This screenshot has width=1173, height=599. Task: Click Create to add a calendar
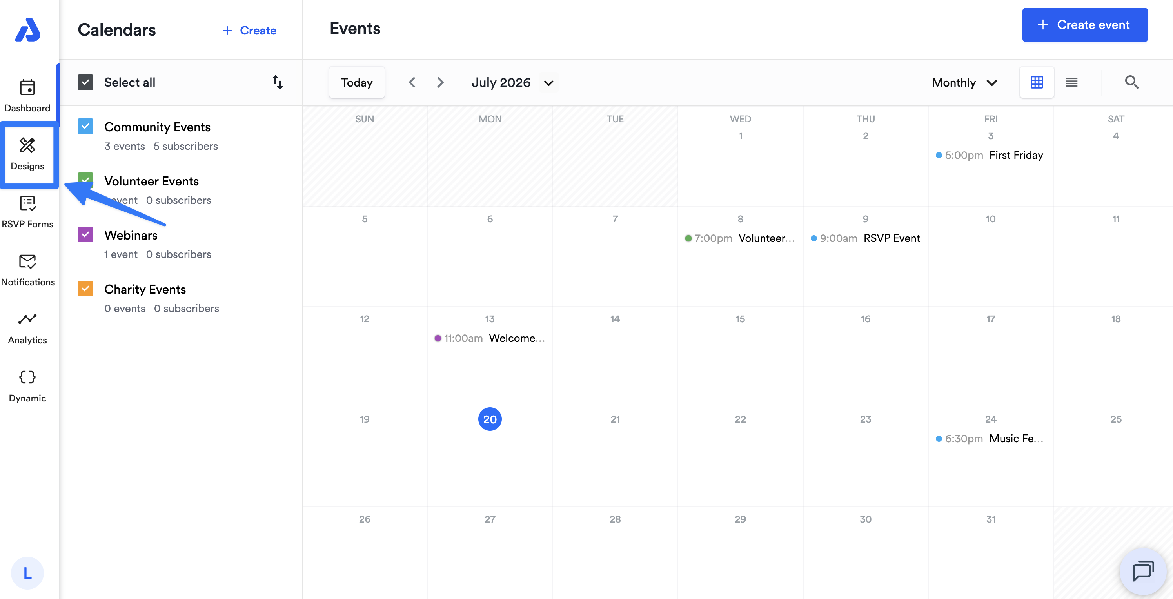click(x=249, y=31)
